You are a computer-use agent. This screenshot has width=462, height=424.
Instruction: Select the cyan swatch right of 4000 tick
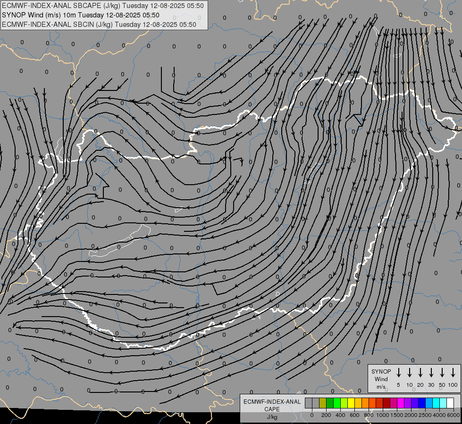pos(443,403)
